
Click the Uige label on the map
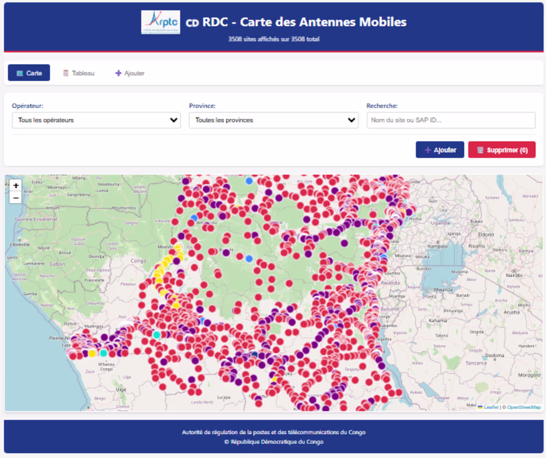point(121,390)
